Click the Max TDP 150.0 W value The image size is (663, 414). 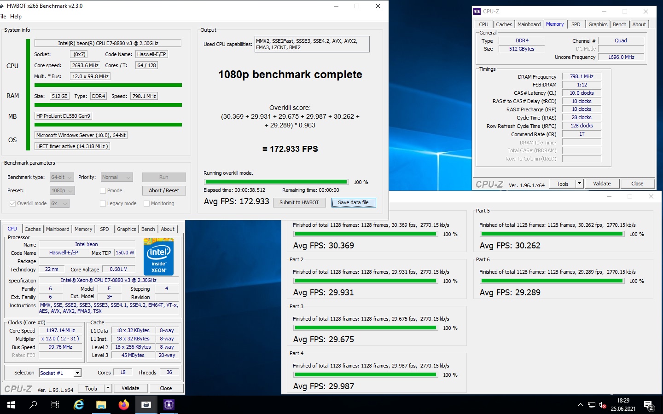pyautogui.click(x=125, y=253)
